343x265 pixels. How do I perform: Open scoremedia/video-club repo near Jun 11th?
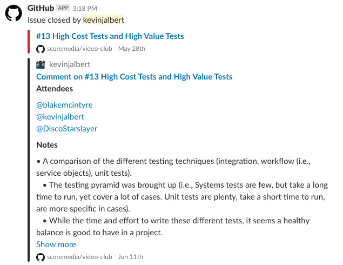click(x=79, y=257)
